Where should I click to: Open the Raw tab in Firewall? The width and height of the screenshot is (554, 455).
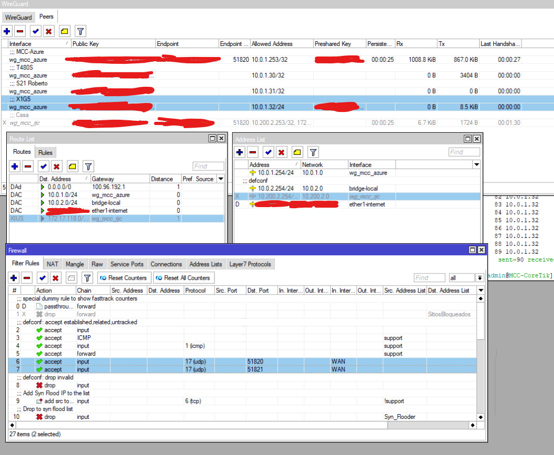(97, 264)
